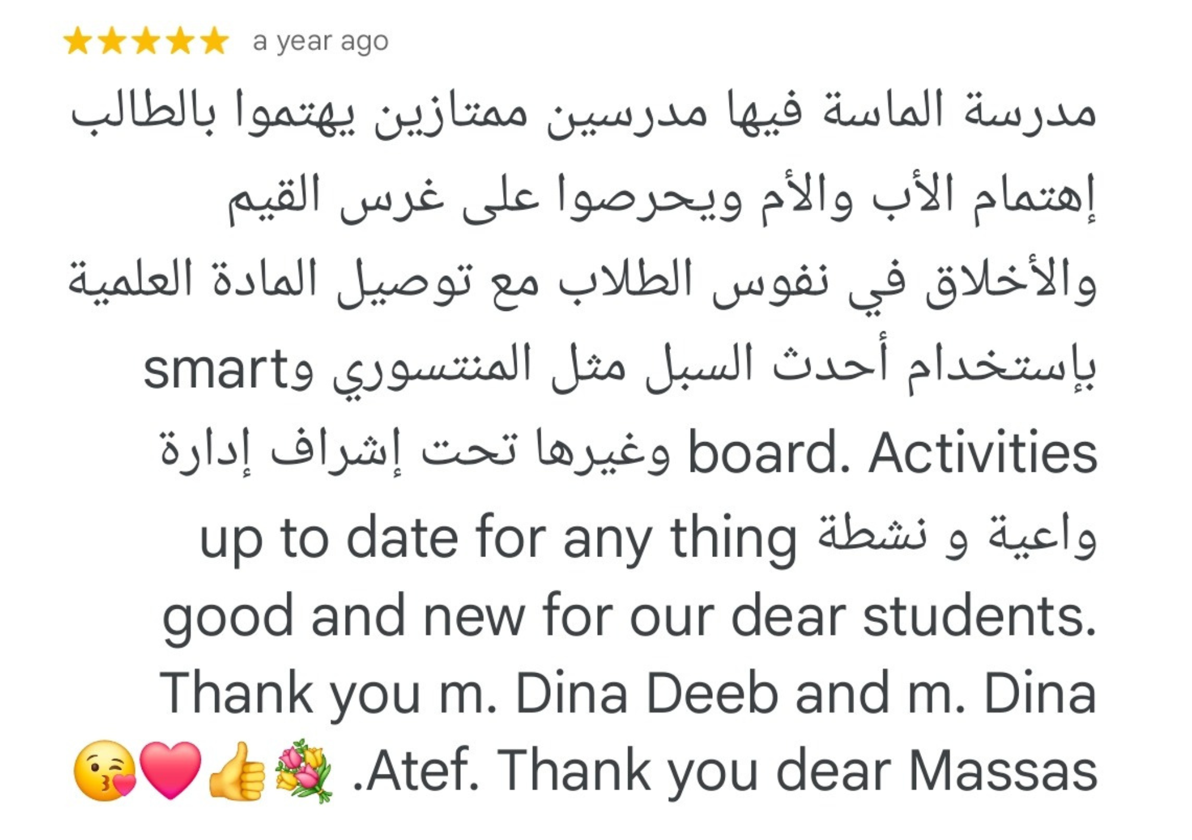Click the fourth yellow rating star

(x=180, y=42)
